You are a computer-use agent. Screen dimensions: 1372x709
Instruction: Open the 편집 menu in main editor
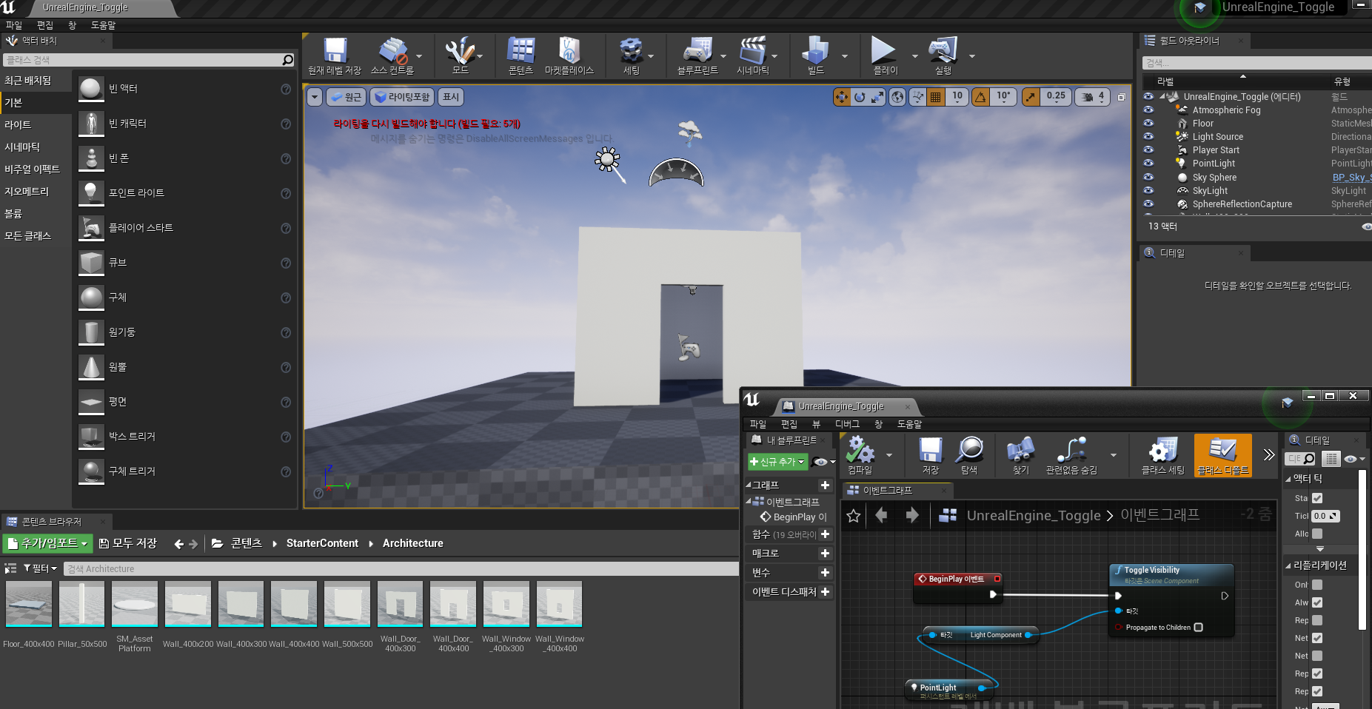(45, 25)
